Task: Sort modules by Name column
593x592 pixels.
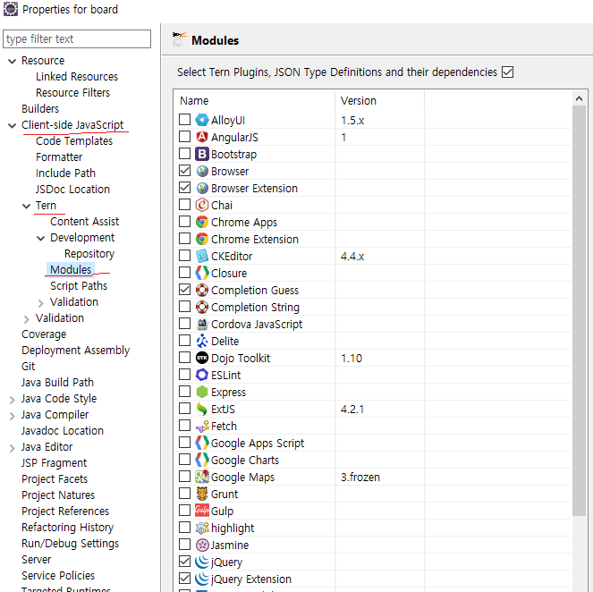Action: point(254,100)
